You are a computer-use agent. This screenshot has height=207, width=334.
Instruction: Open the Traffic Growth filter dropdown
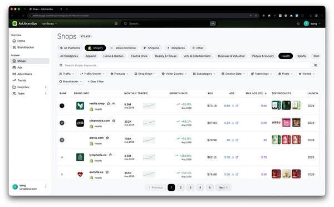(92, 74)
